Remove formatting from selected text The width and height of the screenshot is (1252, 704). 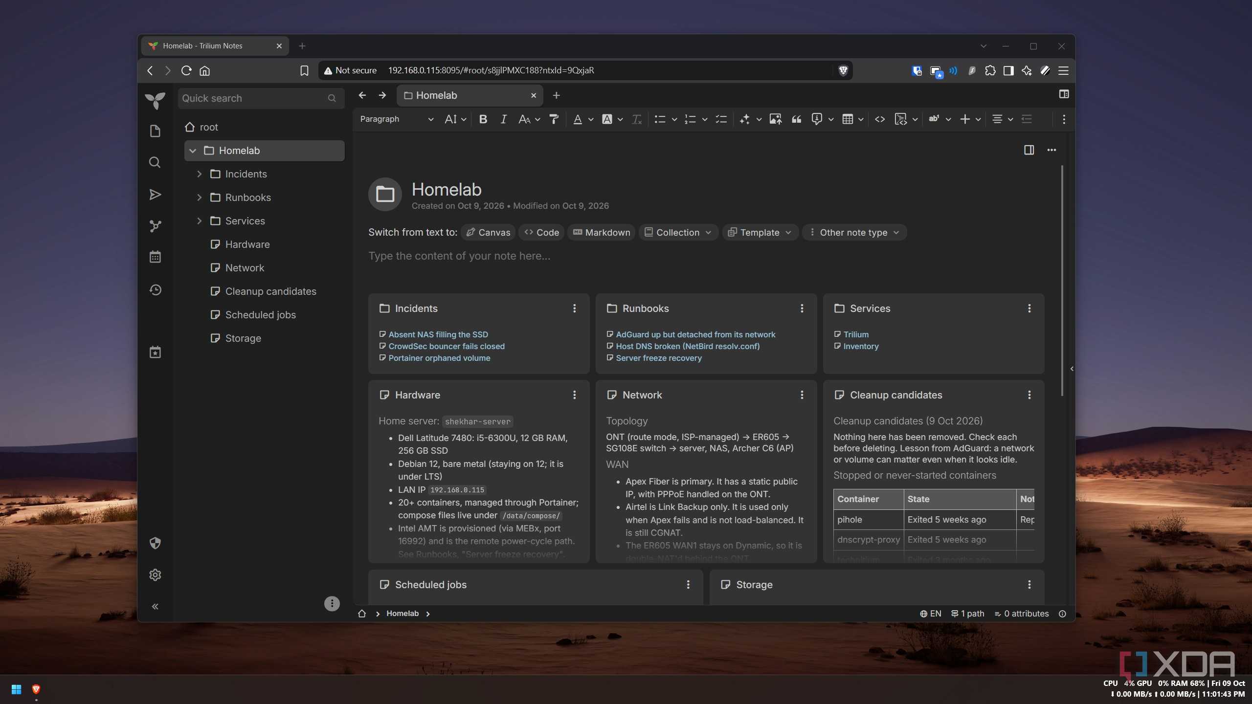click(x=636, y=119)
